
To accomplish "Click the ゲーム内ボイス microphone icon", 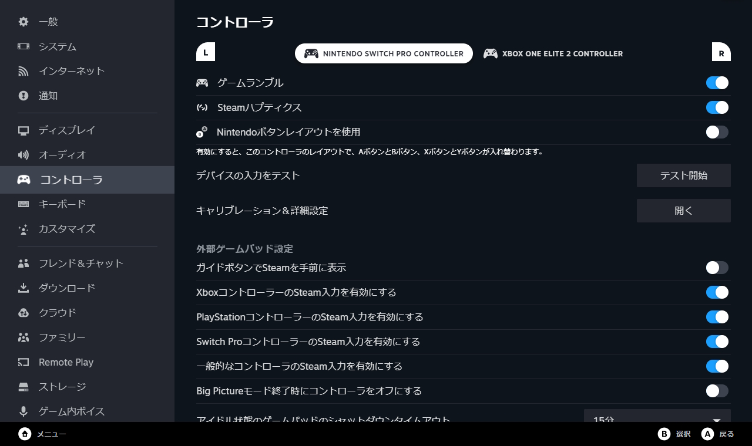I will pos(23,411).
